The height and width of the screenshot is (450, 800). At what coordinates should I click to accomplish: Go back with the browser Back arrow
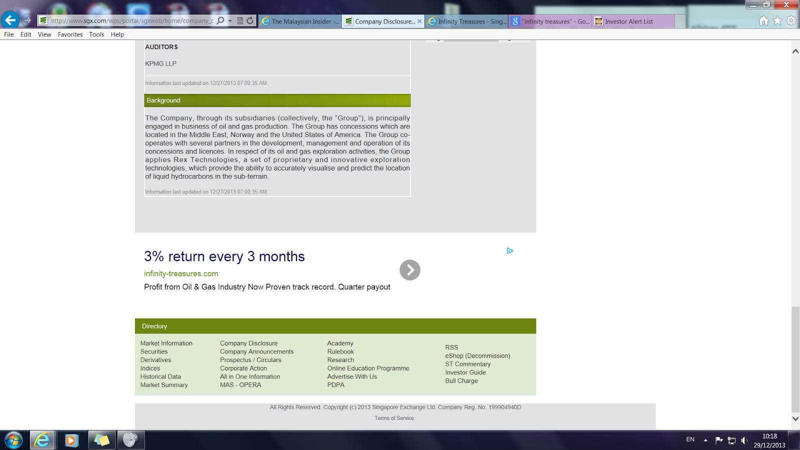click(x=10, y=20)
